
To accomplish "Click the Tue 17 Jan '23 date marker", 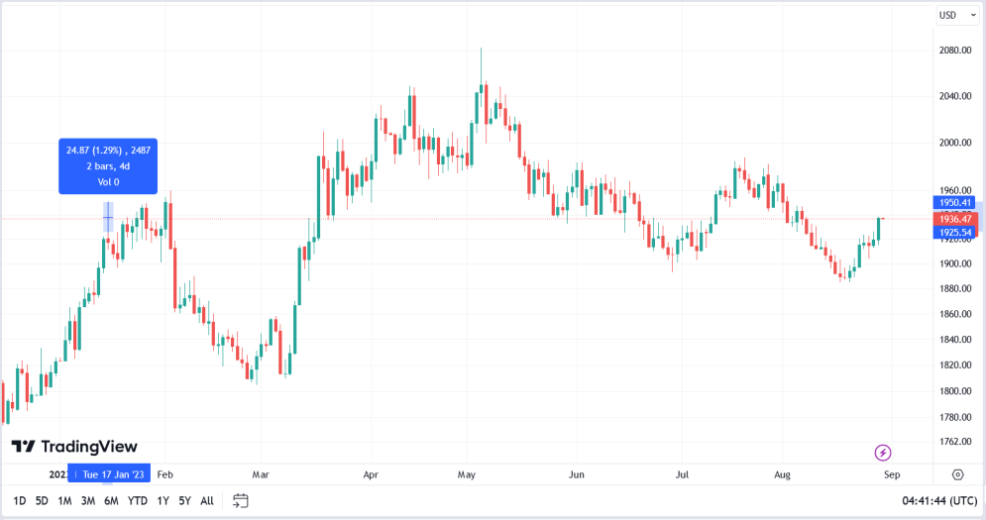I will tap(115, 473).
